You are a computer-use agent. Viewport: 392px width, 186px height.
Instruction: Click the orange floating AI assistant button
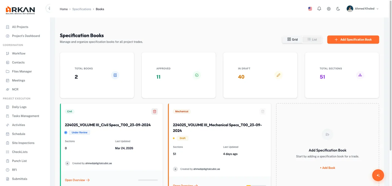(x=378, y=175)
